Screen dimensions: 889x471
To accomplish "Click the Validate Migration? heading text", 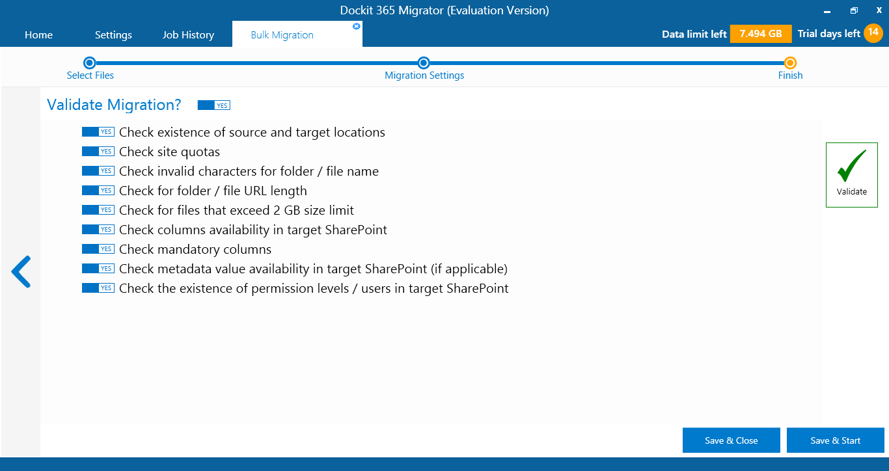I will 114,105.
